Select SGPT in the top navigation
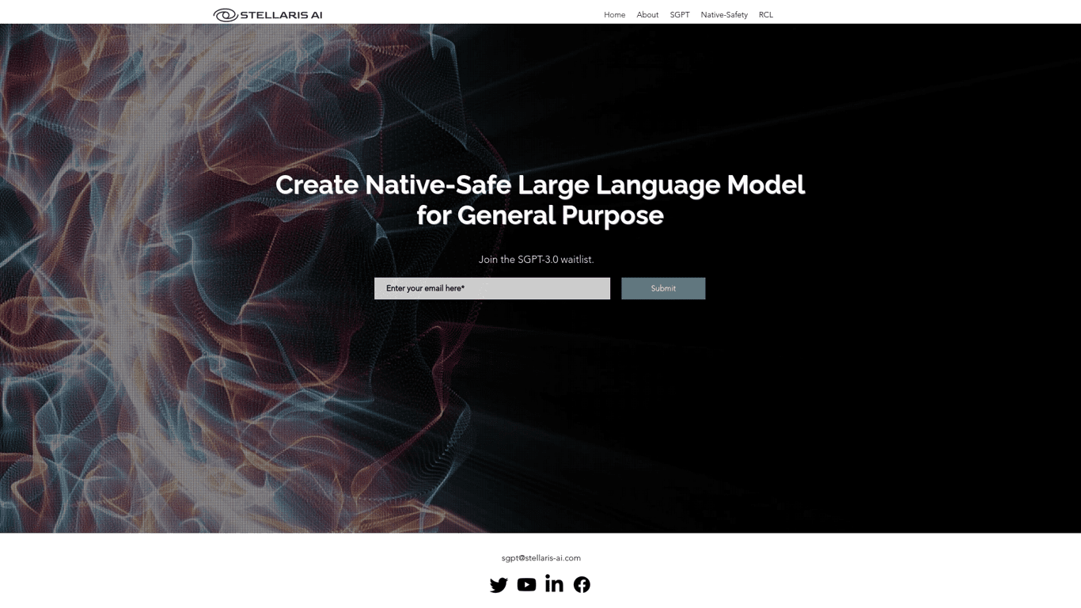This screenshot has height=608, width=1081. [680, 15]
